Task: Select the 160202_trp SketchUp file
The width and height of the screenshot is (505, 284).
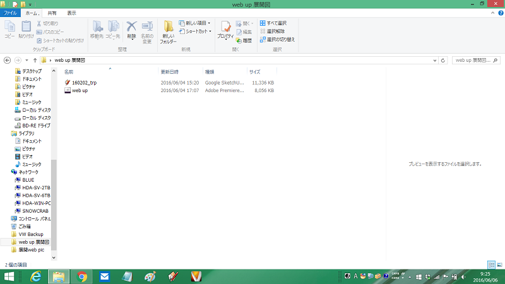Action: 84,83
